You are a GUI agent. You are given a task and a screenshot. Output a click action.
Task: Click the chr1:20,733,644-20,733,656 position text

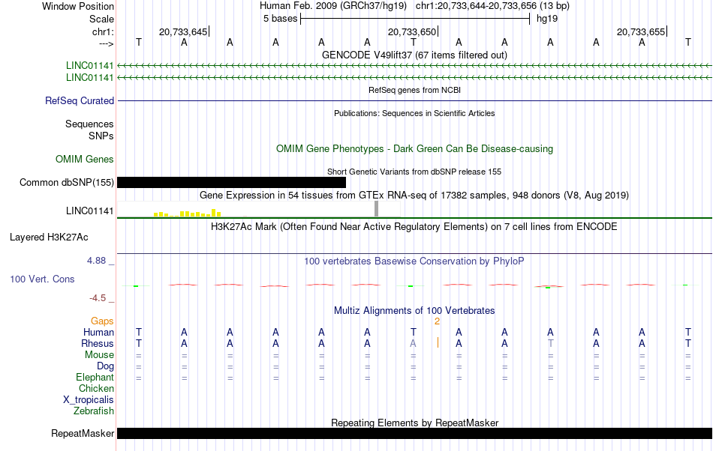click(x=476, y=6)
